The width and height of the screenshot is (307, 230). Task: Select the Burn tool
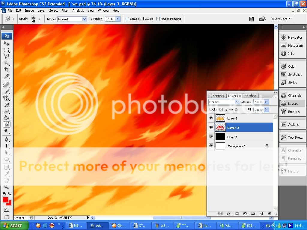[x=7, y=131]
